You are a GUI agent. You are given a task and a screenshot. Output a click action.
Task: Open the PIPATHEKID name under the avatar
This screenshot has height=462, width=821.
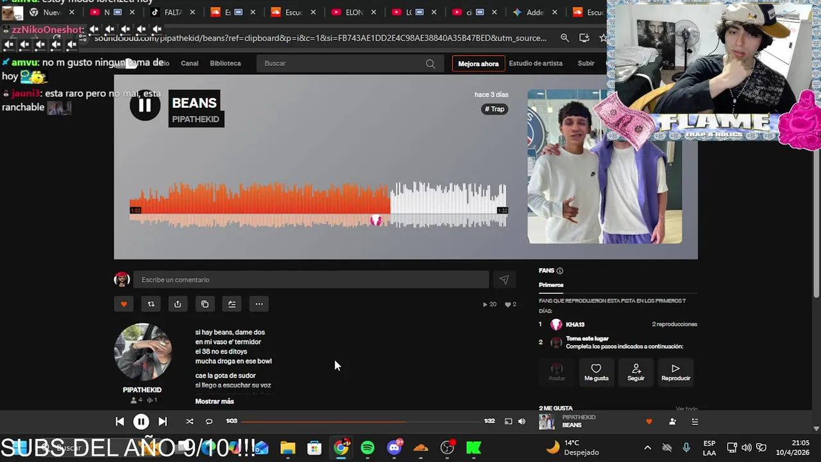tap(142, 390)
